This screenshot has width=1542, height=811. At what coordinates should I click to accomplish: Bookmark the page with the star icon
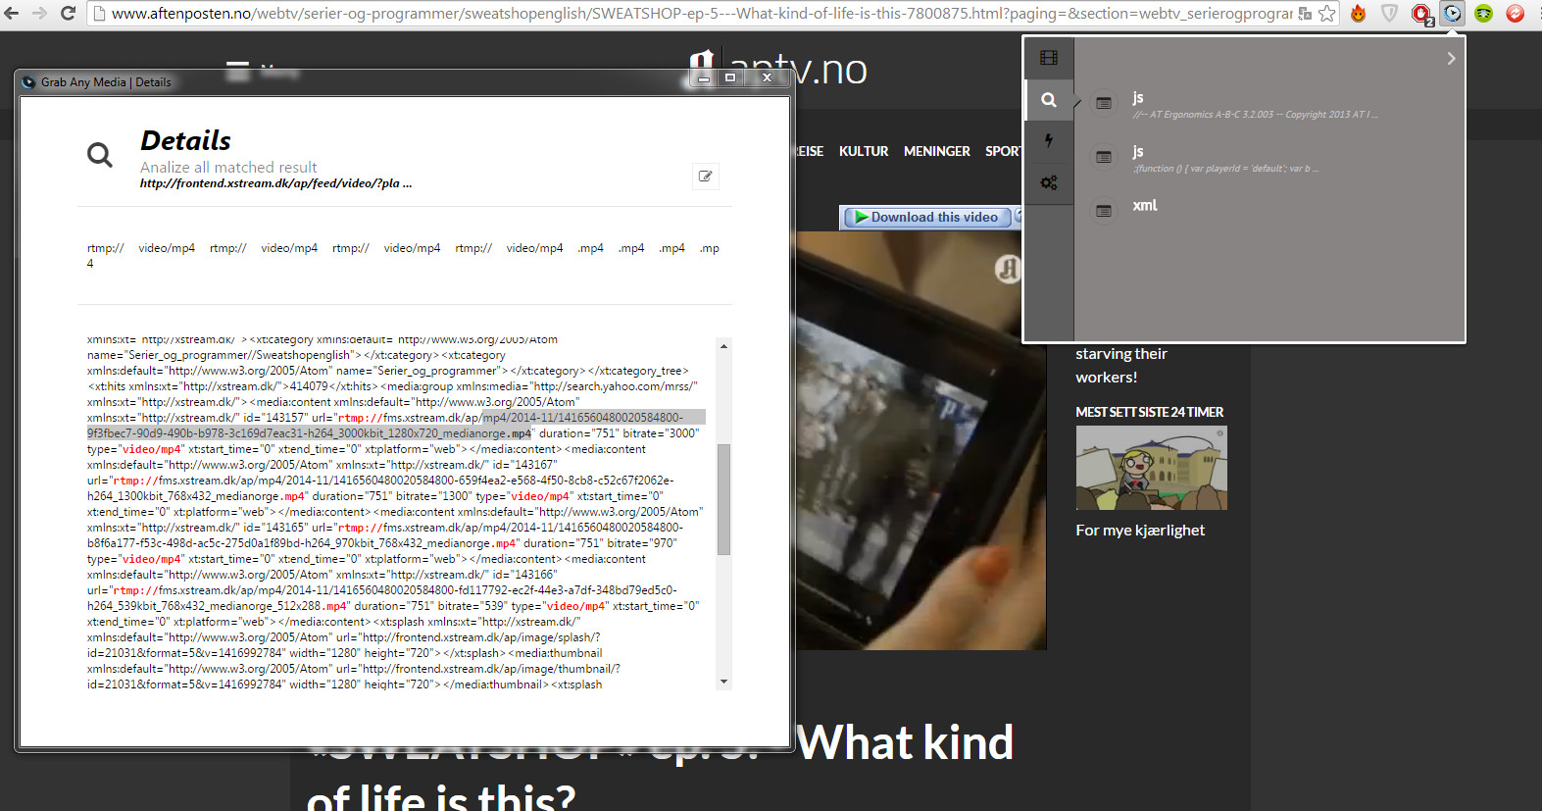pos(1326,14)
